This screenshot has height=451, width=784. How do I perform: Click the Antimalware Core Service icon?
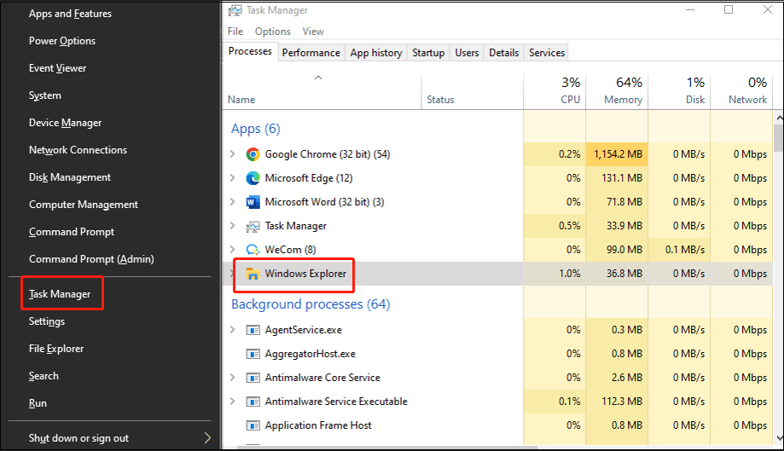click(x=253, y=378)
